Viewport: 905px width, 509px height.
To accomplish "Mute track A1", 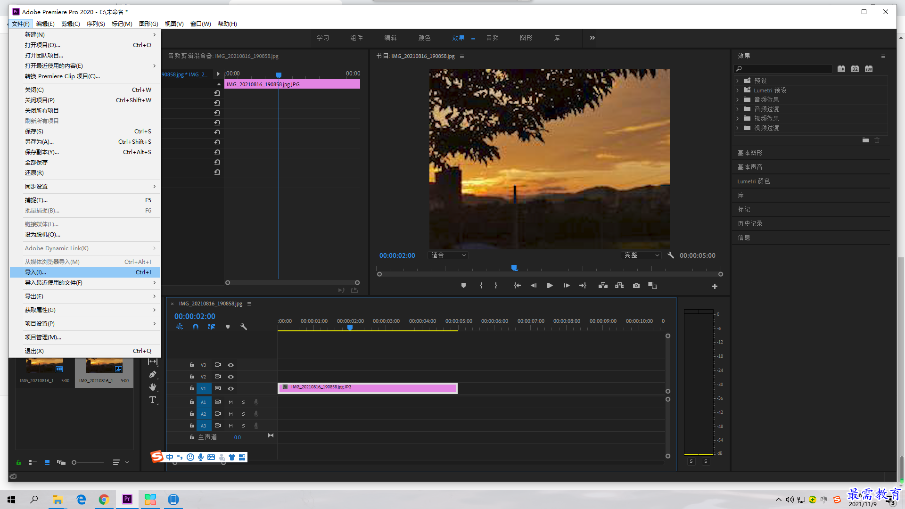I will point(230,402).
